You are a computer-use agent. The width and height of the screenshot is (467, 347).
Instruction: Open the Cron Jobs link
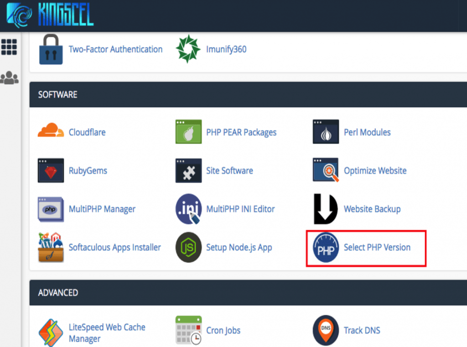tap(223, 331)
